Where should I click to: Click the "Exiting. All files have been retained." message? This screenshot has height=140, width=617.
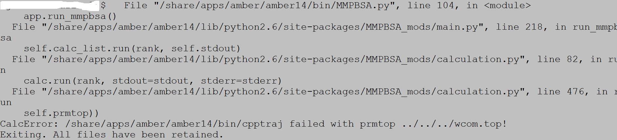point(111,135)
